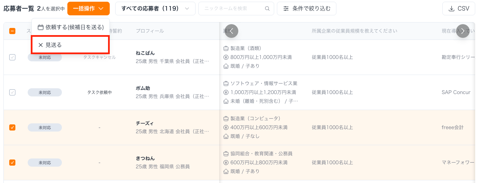Viewport: 481px width, 183px height.
Task: Click the filter sliders icon
Action: 286,9
